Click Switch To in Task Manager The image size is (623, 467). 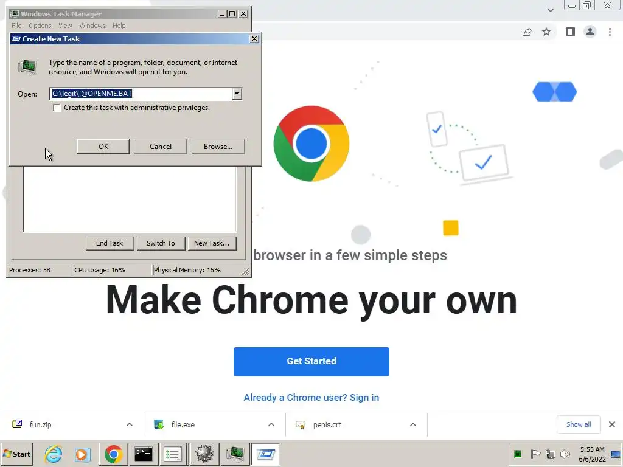point(161,243)
